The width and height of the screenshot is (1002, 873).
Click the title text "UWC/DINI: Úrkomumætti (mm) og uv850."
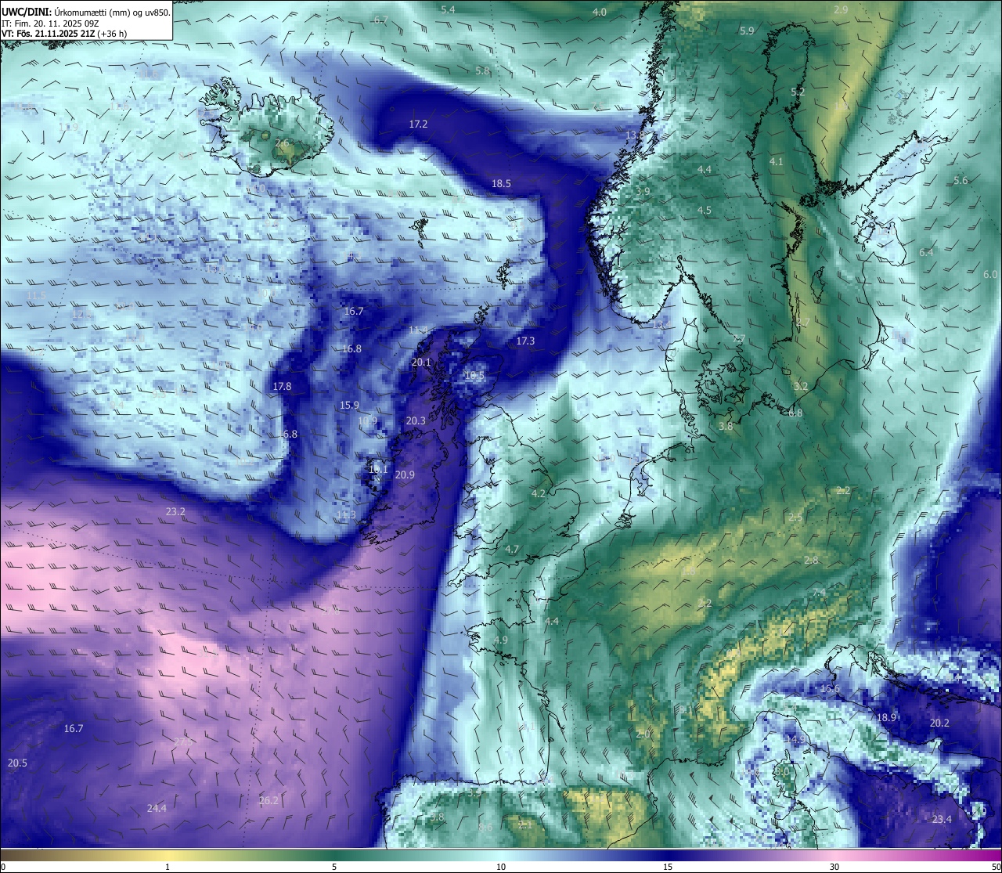tap(86, 12)
